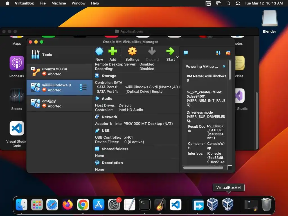The height and width of the screenshot is (216, 288).
Task: Click the notification panel vertical scrollbar
Action: pyautogui.click(x=229, y=70)
